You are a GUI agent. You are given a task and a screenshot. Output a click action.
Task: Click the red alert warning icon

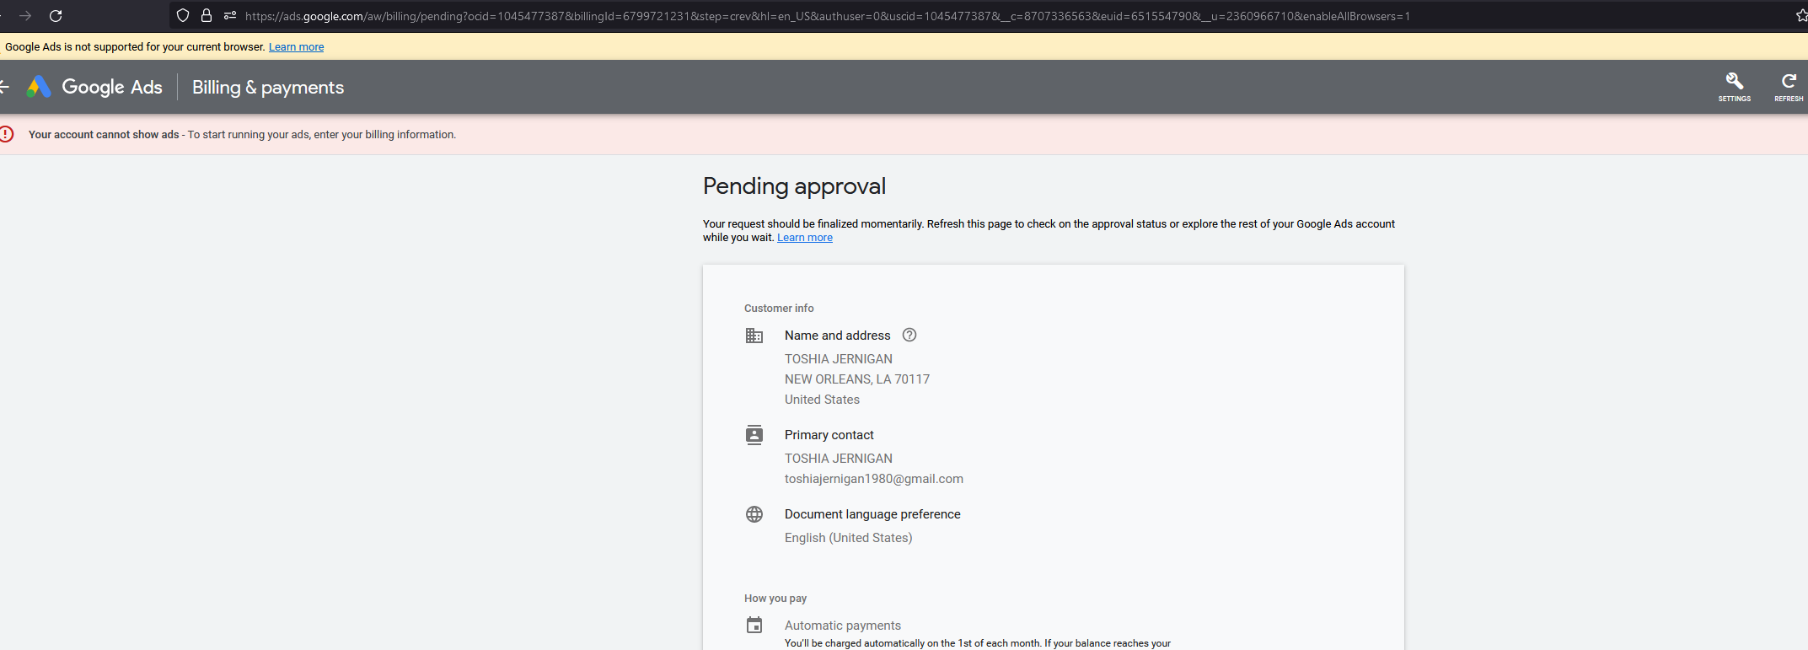pyautogui.click(x=7, y=134)
